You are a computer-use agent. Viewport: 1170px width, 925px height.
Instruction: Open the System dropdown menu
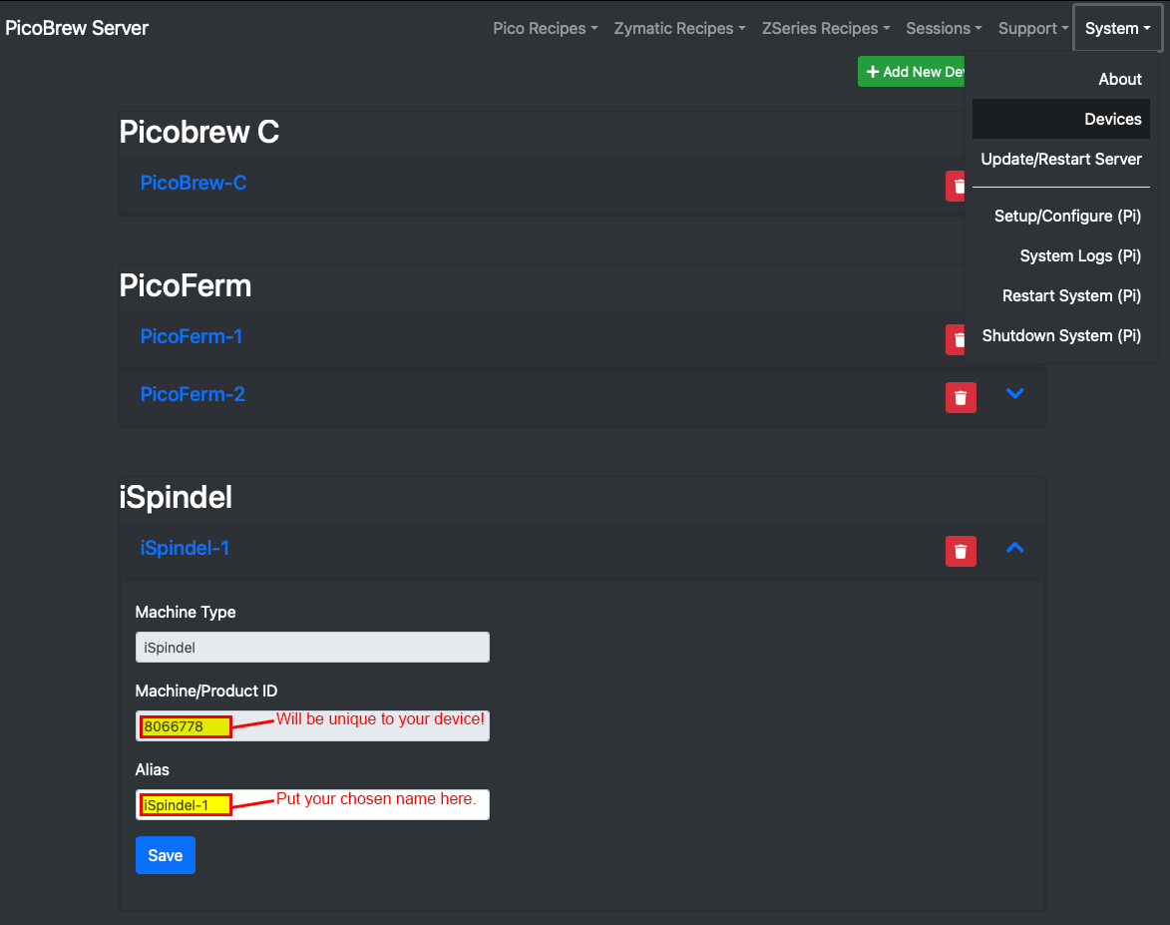(x=1116, y=28)
